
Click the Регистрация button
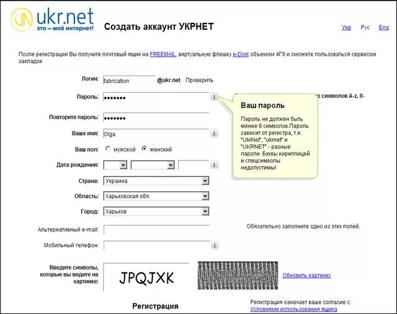tap(155, 306)
